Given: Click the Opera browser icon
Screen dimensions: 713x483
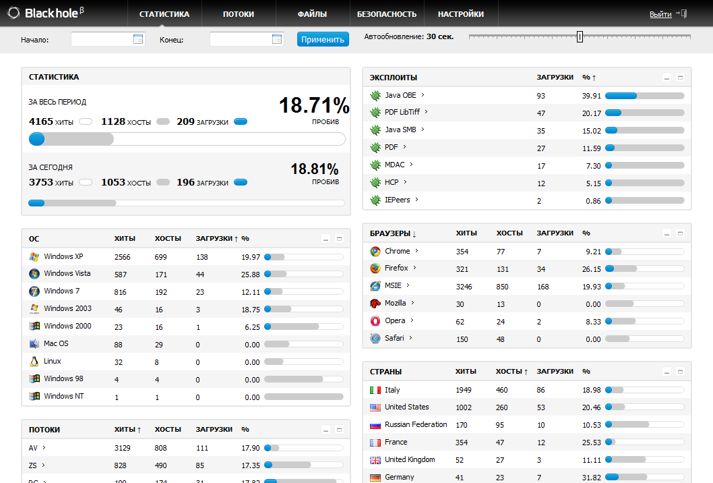Looking at the screenshot, I should tap(375, 321).
